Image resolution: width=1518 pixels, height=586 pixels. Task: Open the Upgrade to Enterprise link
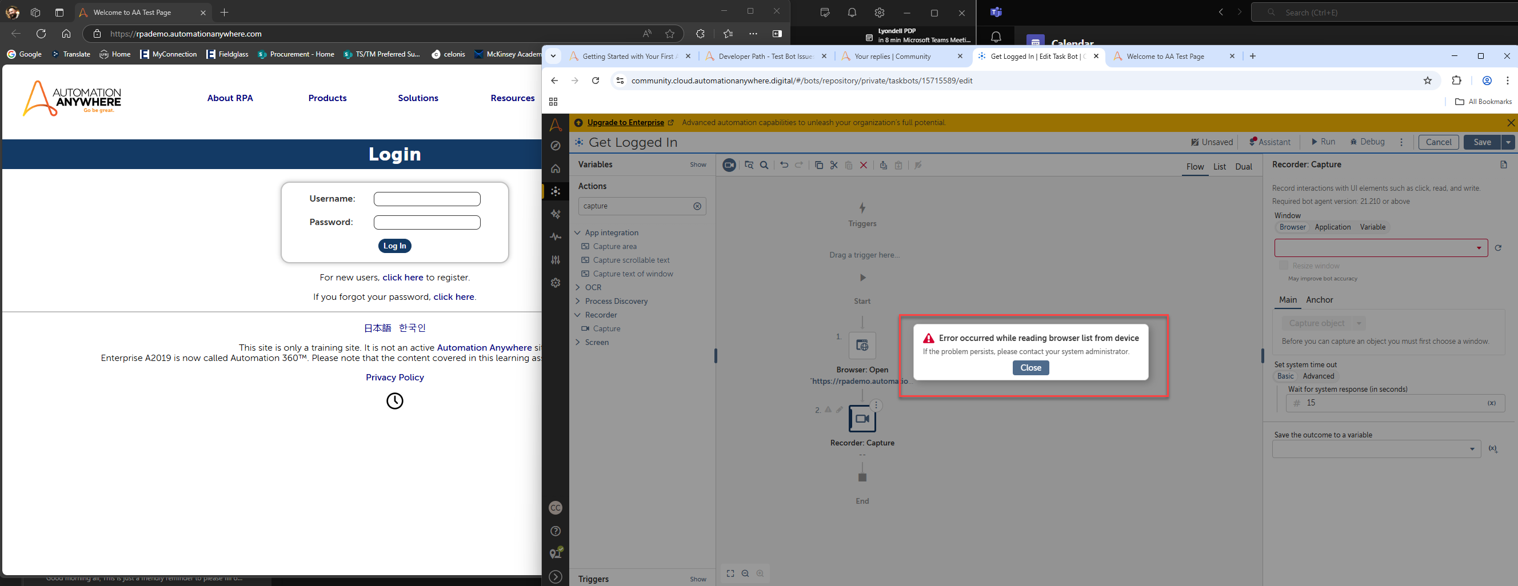point(625,122)
